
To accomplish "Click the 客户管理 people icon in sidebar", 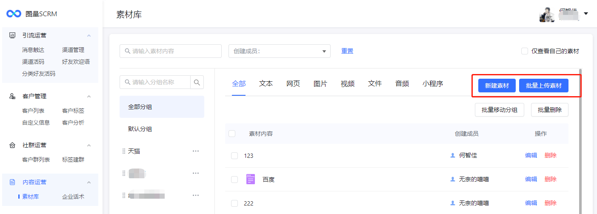I will tap(13, 96).
